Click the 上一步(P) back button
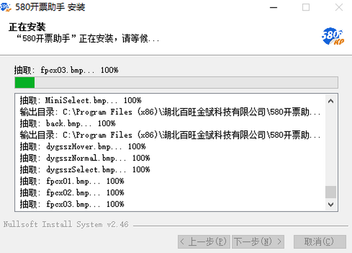Image resolution: width=352 pixels, height=253 pixels. coord(204,242)
